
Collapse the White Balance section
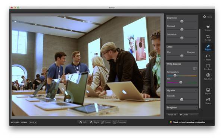196,64
